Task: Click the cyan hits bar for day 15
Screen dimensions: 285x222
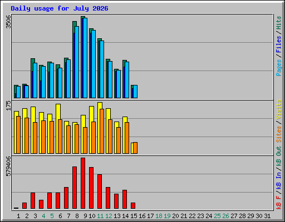Action: (135, 92)
